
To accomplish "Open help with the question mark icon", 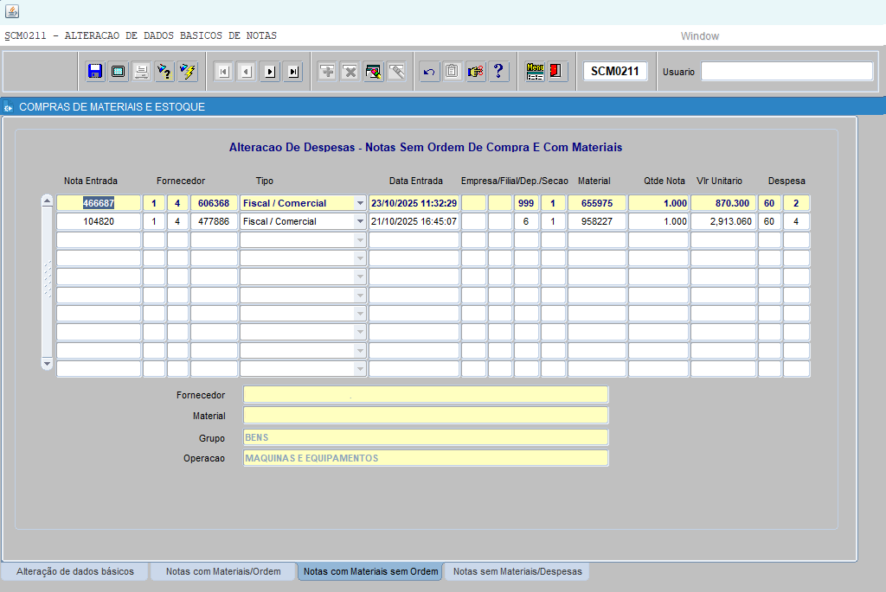I will coord(498,72).
